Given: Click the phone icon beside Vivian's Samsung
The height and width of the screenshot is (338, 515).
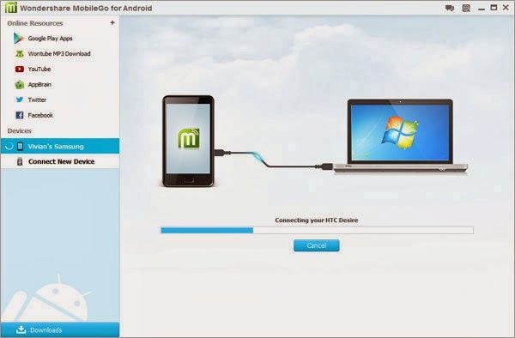Looking at the screenshot, I should [x=20, y=147].
